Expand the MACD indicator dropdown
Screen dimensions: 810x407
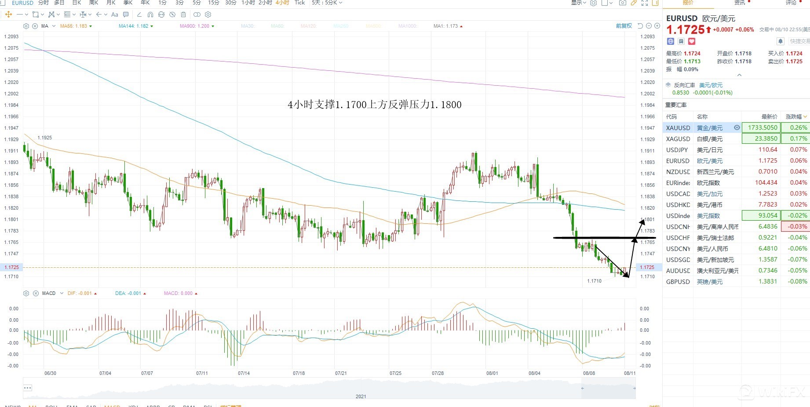coord(62,293)
